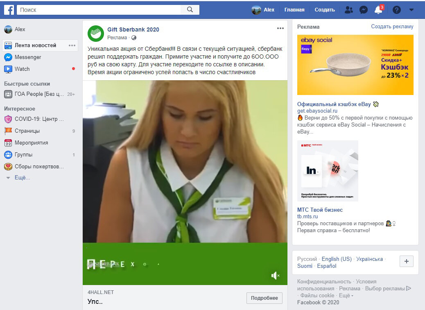
Task: Go to Главная in the top bar
Action: (294, 10)
